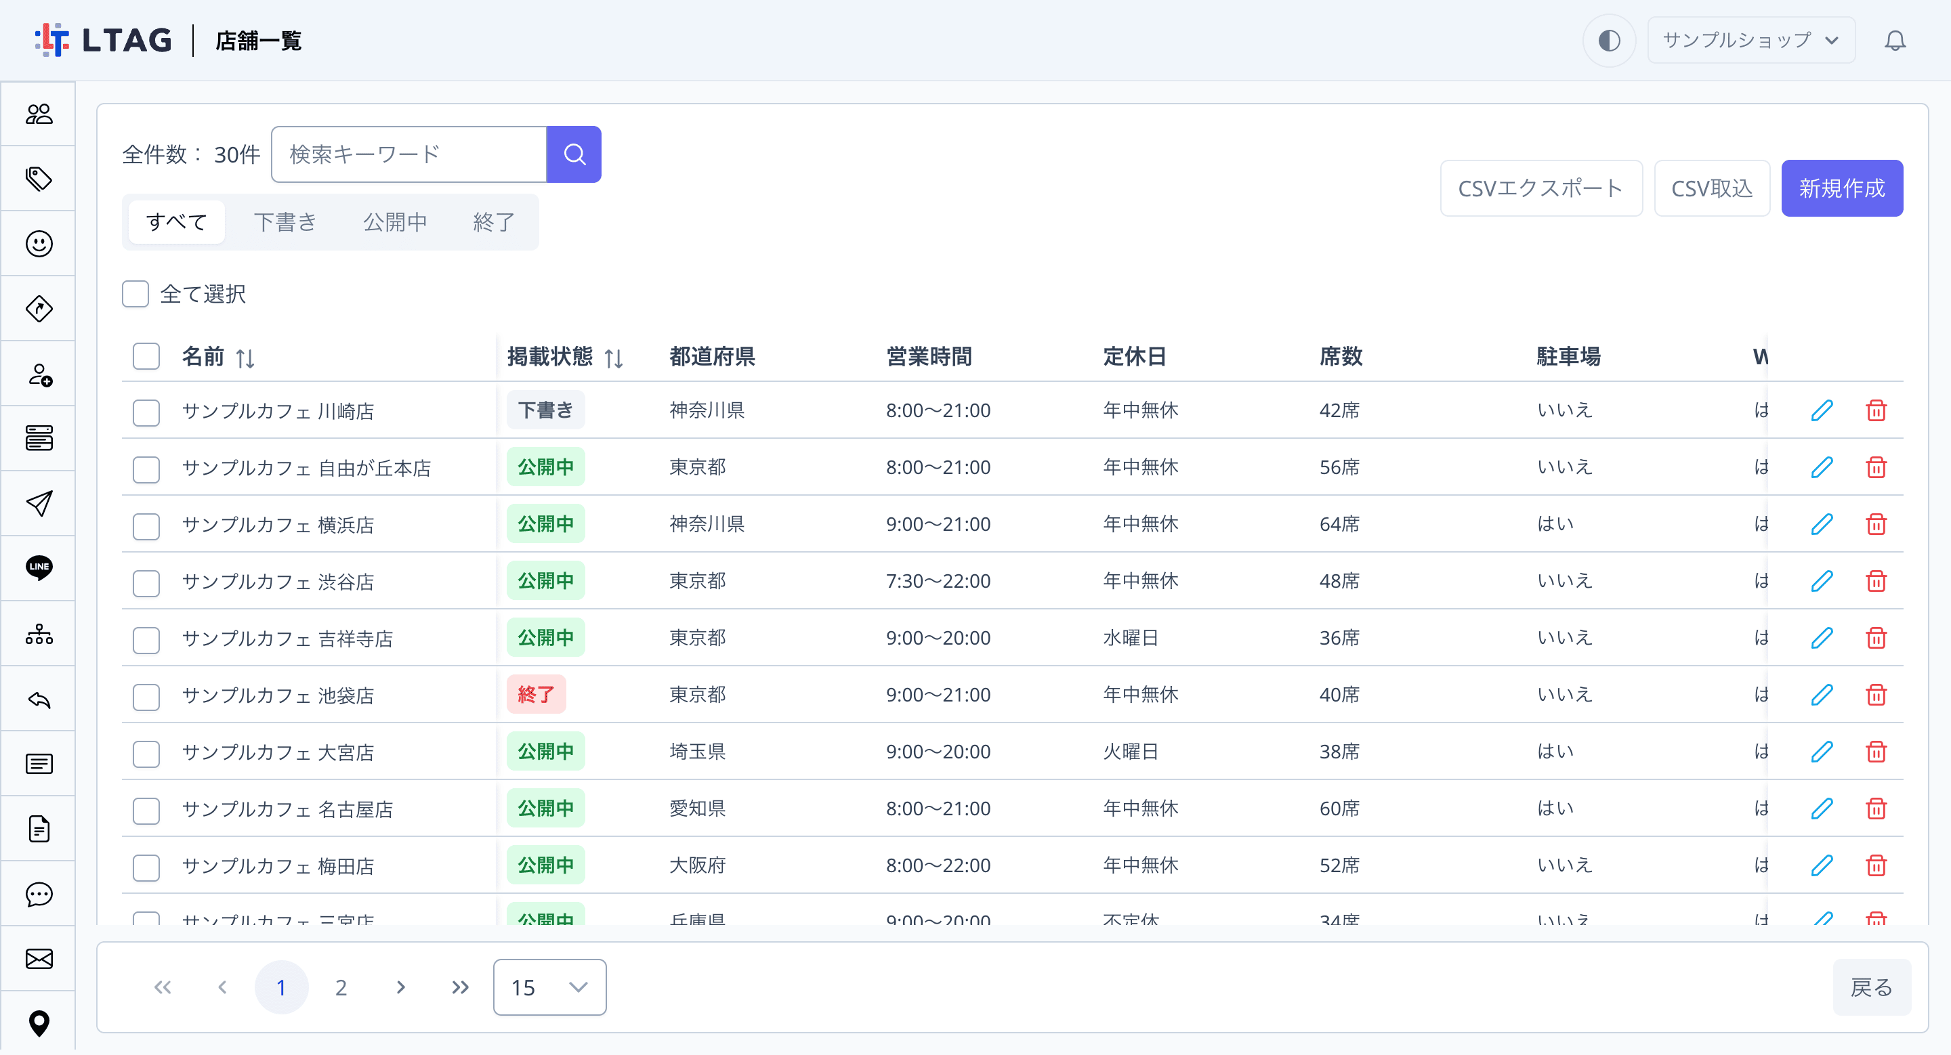Viewport: 1951px width, 1055px height.
Task: Select checkbox for サンプルカフェ 横浜店
Action: pos(146,525)
